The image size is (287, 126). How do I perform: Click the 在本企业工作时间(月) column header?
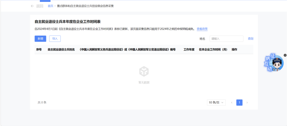[x=213, y=50]
